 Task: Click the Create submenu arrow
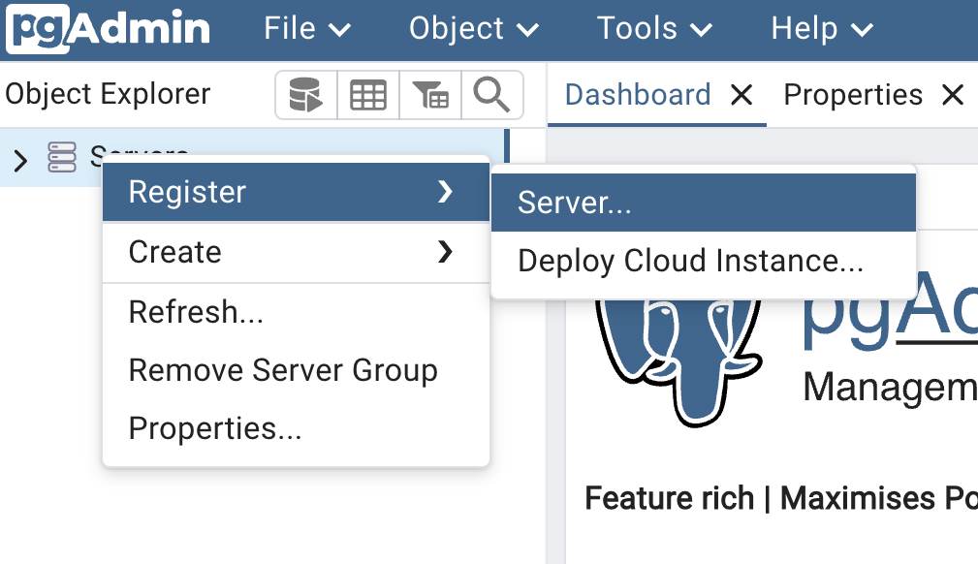click(x=445, y=252)
